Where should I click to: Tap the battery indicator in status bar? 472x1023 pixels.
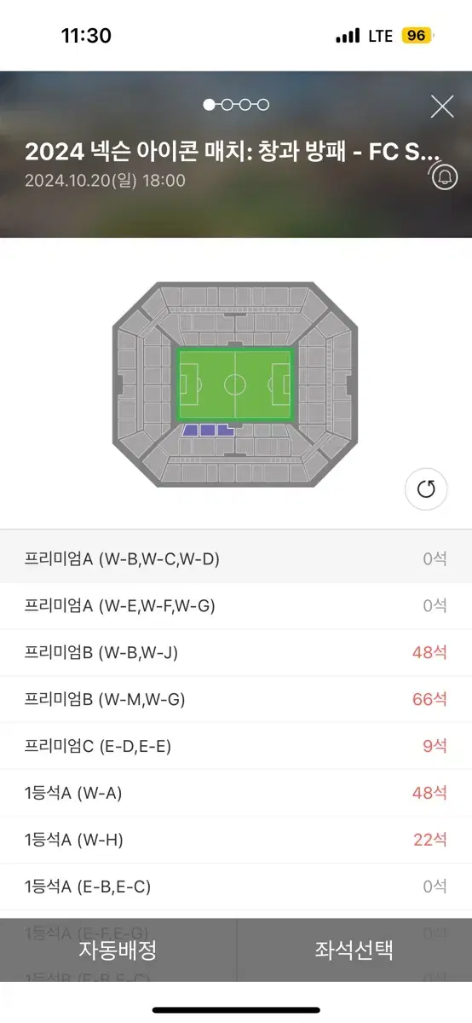(418, 36)
